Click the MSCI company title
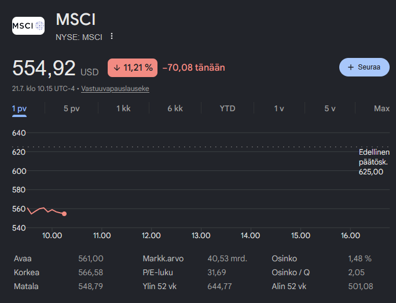Viewport: 396px width, 303px height. coord(76,19)
